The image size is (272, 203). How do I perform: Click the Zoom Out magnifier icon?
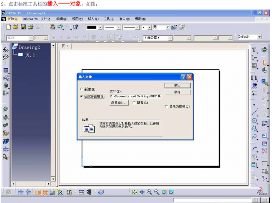click(x=157, y=192)
